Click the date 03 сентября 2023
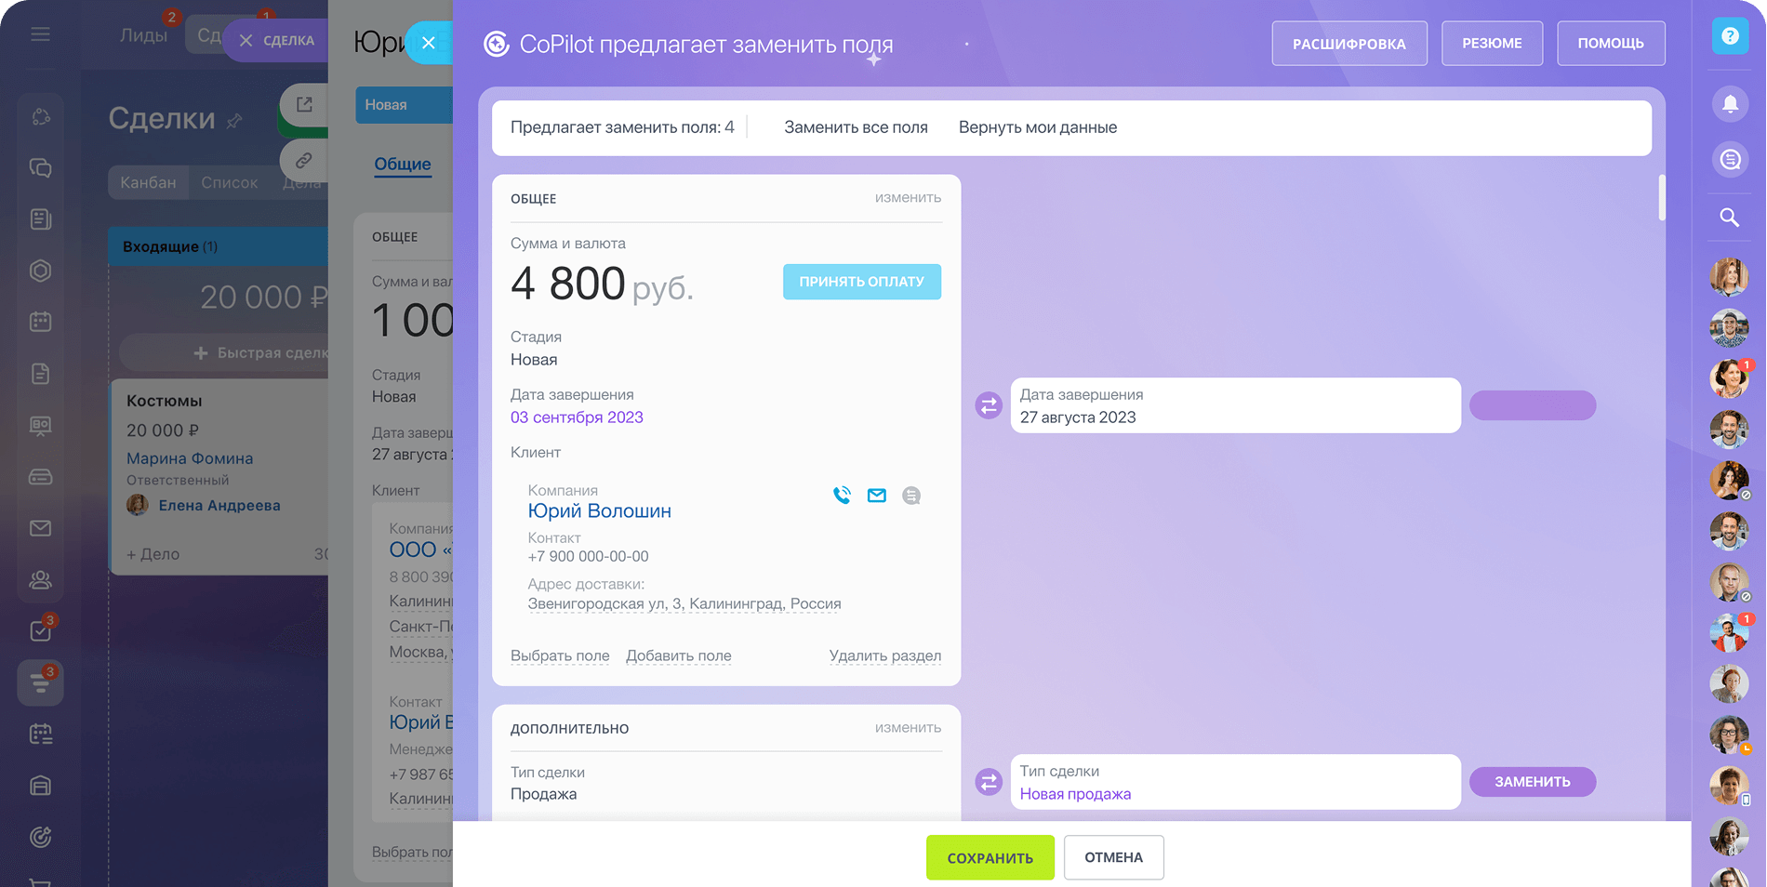This screenshot has width=1767, height=887. 577,417
